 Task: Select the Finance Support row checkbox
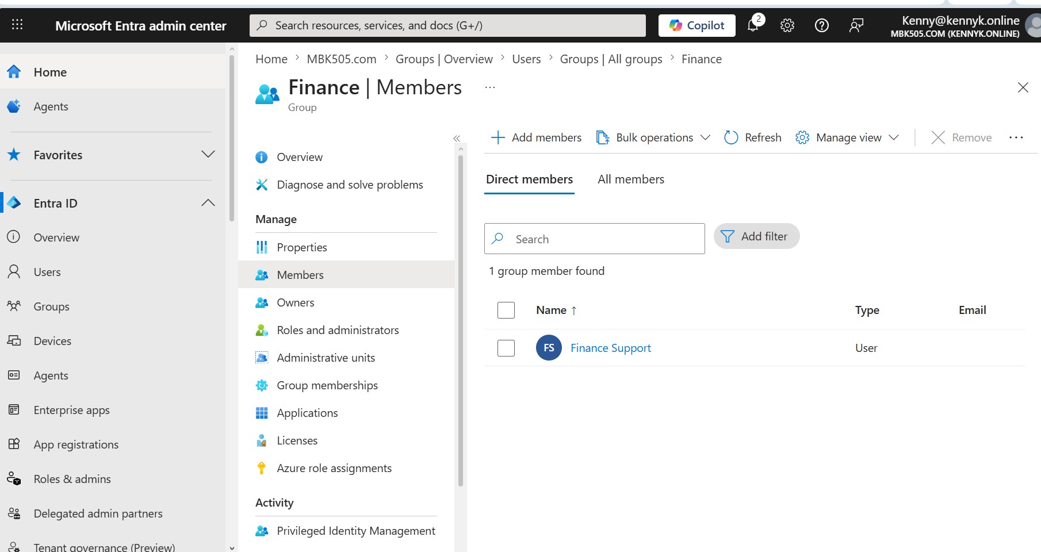(x=506, y=348)
